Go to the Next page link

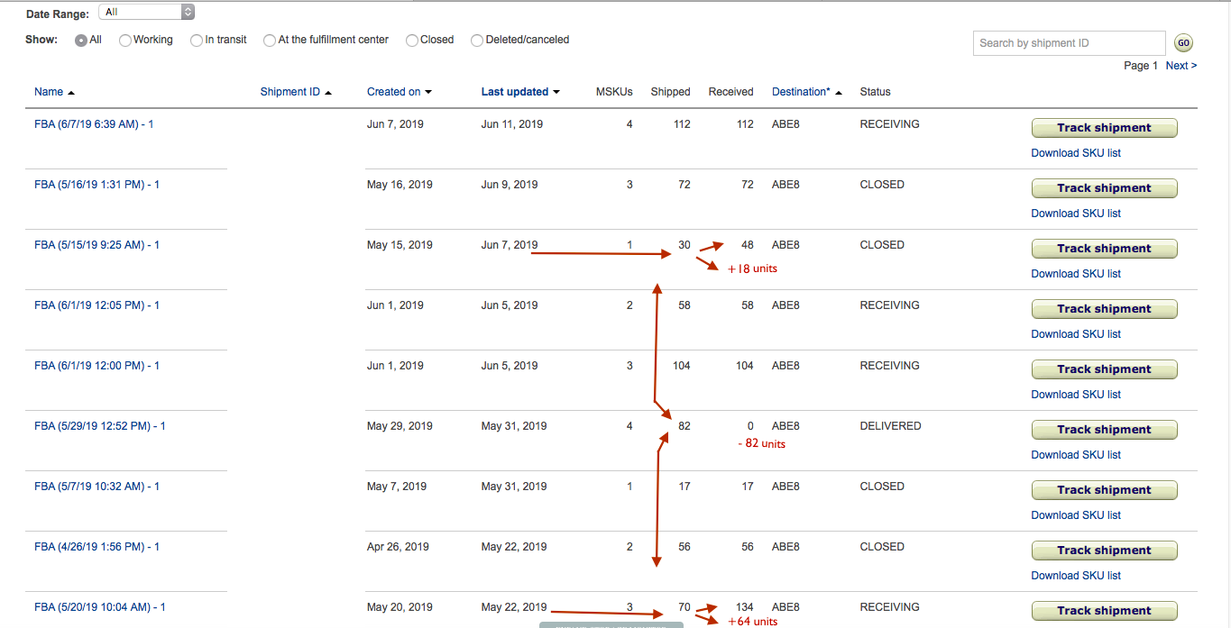point(1180,66)
